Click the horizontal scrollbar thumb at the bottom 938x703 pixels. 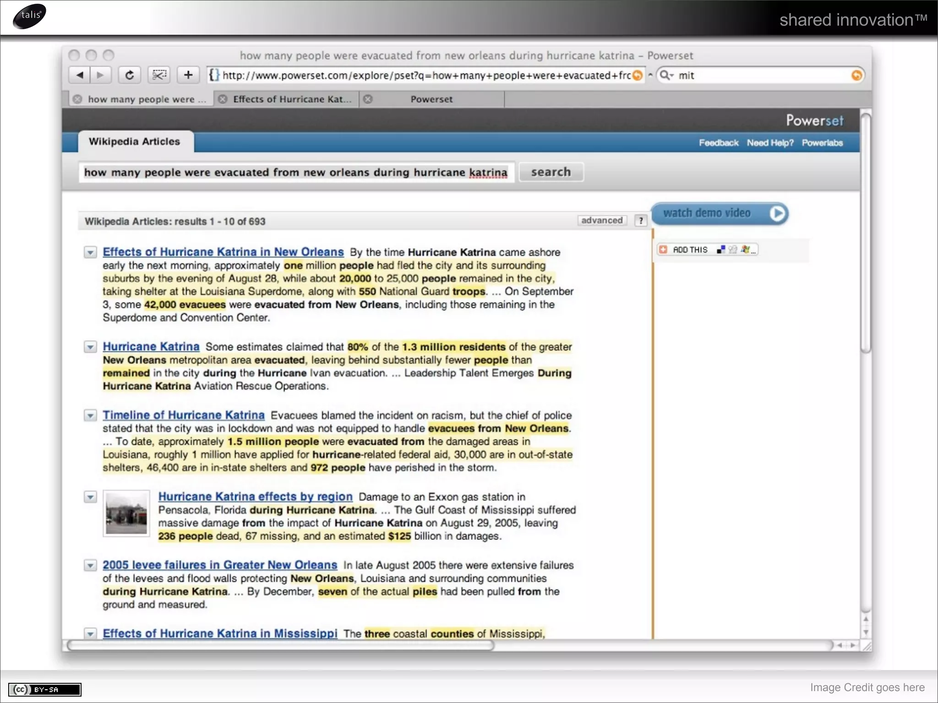pos(281,645)
